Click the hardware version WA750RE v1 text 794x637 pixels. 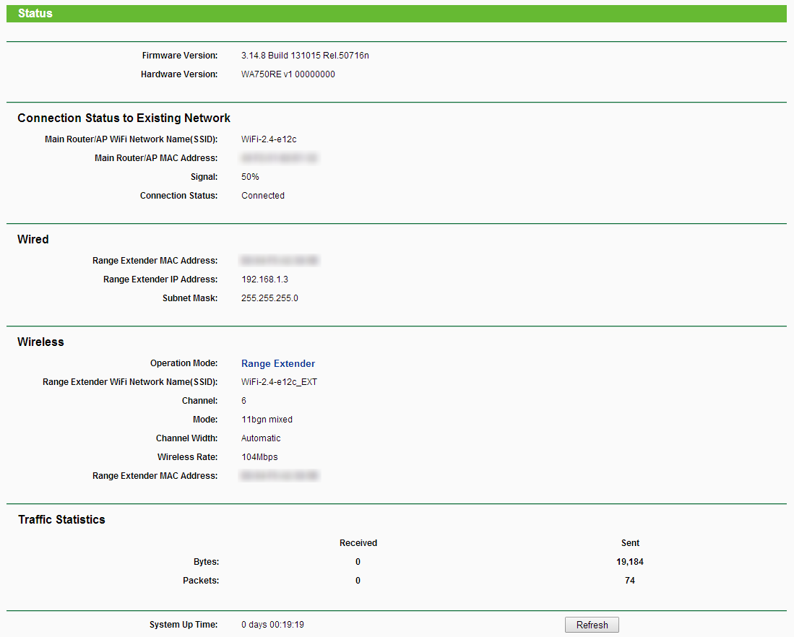point(288,74)
